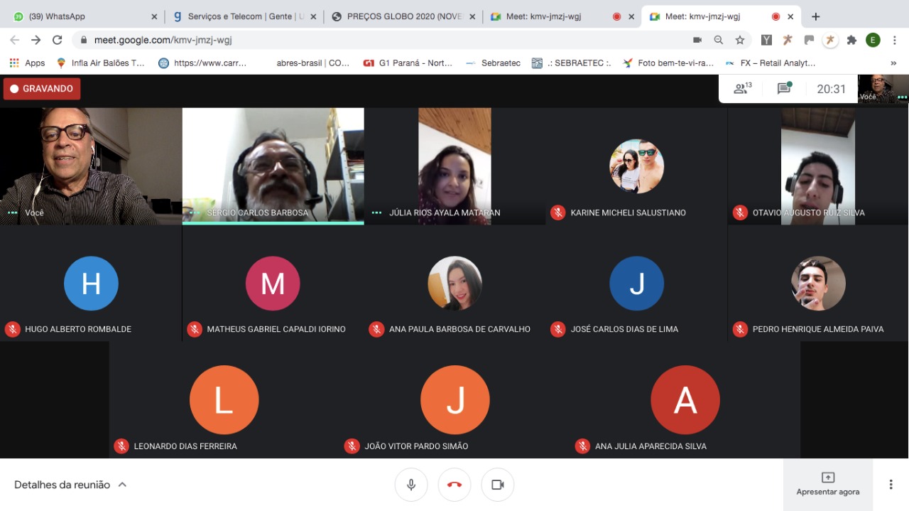The width and height of the screenshot is (909, 511).
Task: Select Júlia Rios Ayala Mataran video tile
Action: click(454, 166)
